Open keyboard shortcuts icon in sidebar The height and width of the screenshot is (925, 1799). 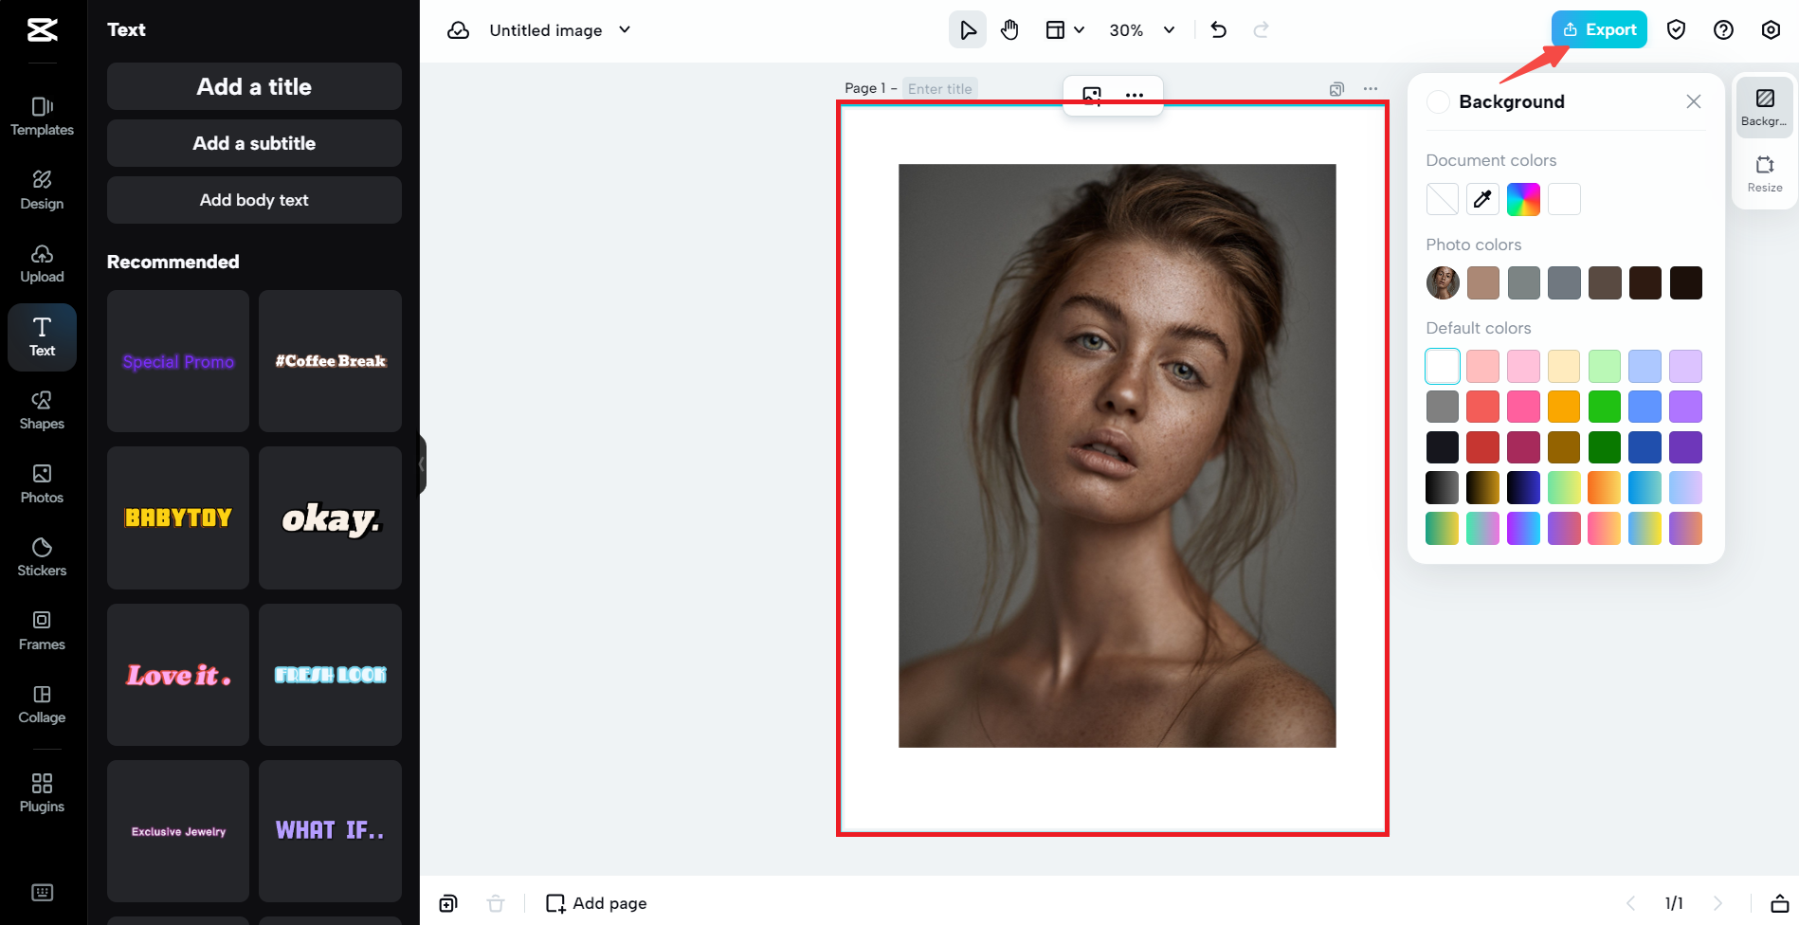coord(42,893)
